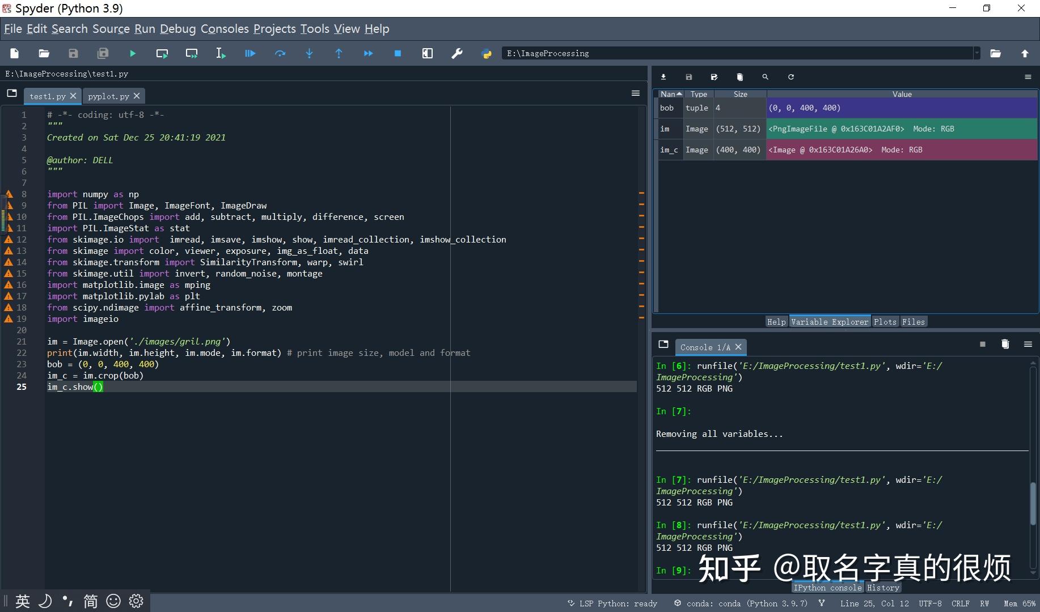Open the Edit menu
The height and width of the screenshot is (612, 1040).
(x=37, y=29)
